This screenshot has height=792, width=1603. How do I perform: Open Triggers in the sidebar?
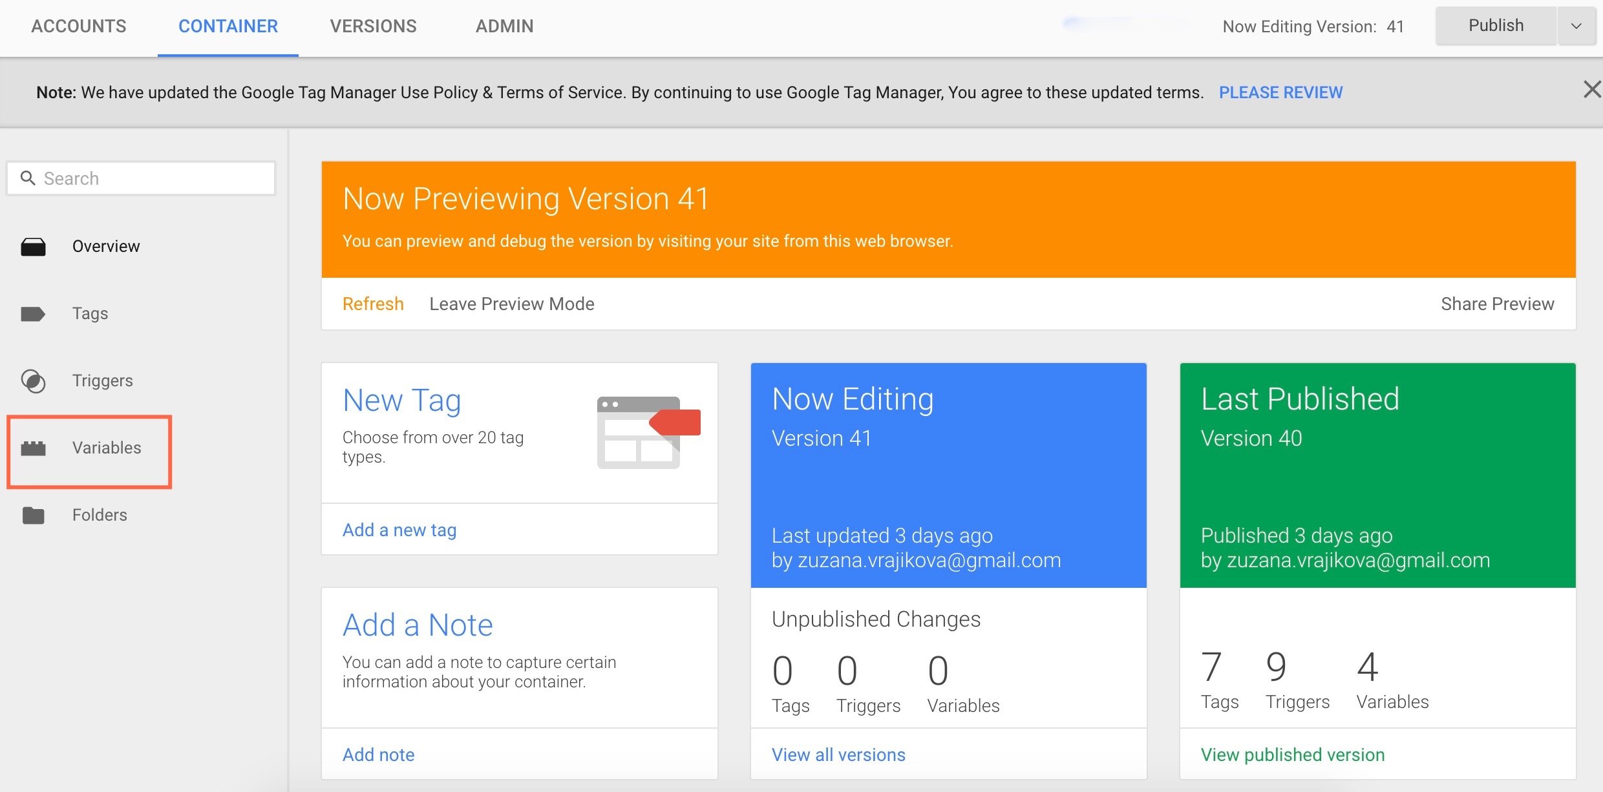pyautogui.click(x=102, y=380)
